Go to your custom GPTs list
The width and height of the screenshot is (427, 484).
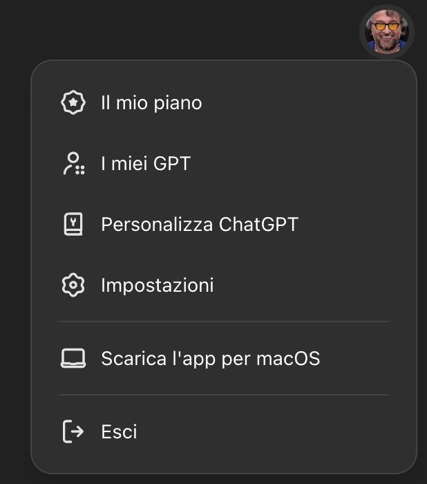[x=146, y=164]
